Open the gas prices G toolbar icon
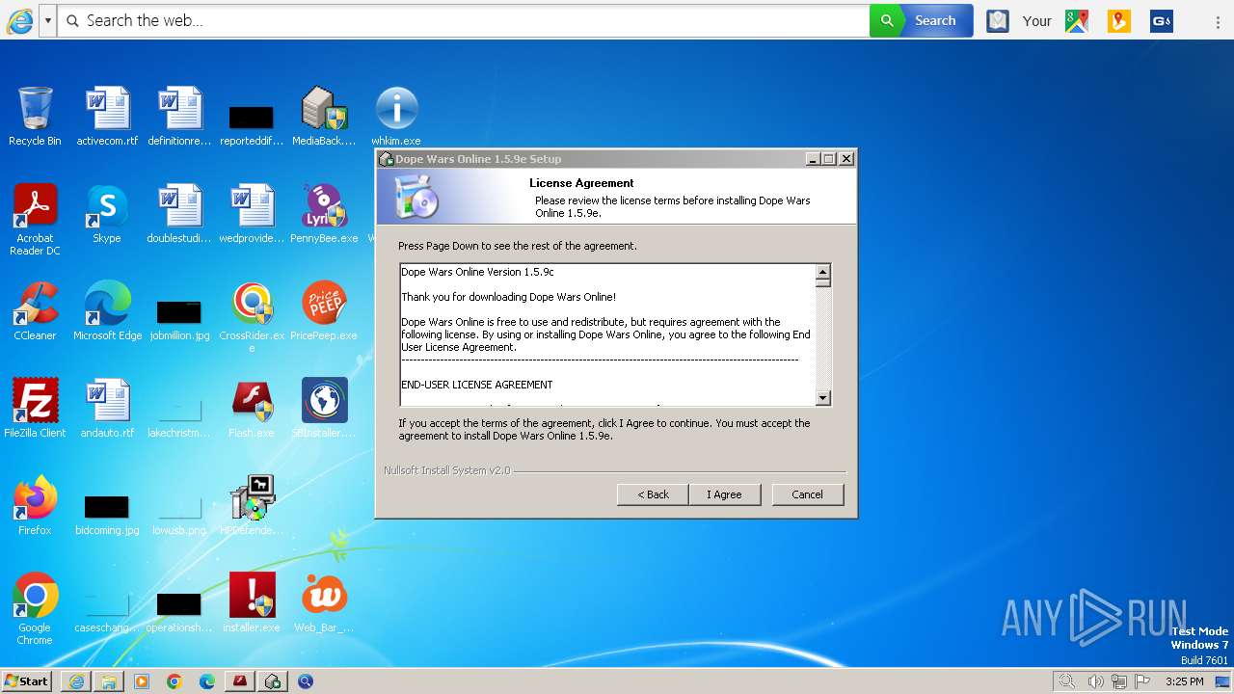Screen dimensions: 1234x694 [x=1162, y=20]
